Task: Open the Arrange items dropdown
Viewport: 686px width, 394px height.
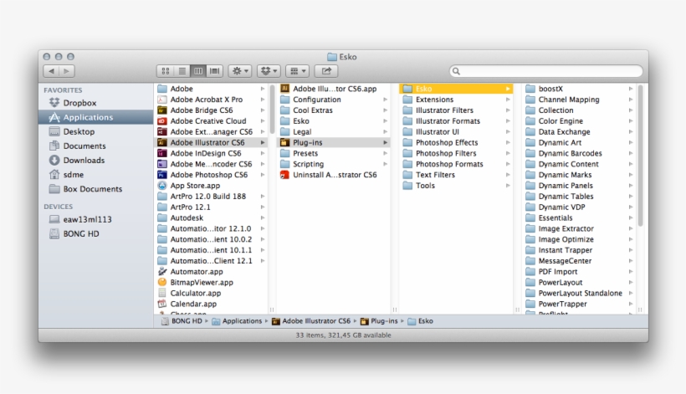Action: click(297, 72)
